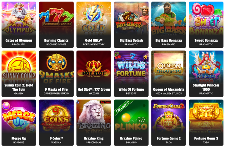Select 9 Masks of Fire game
The height and width of the screenshot is (147, 225).
[56, 73]
